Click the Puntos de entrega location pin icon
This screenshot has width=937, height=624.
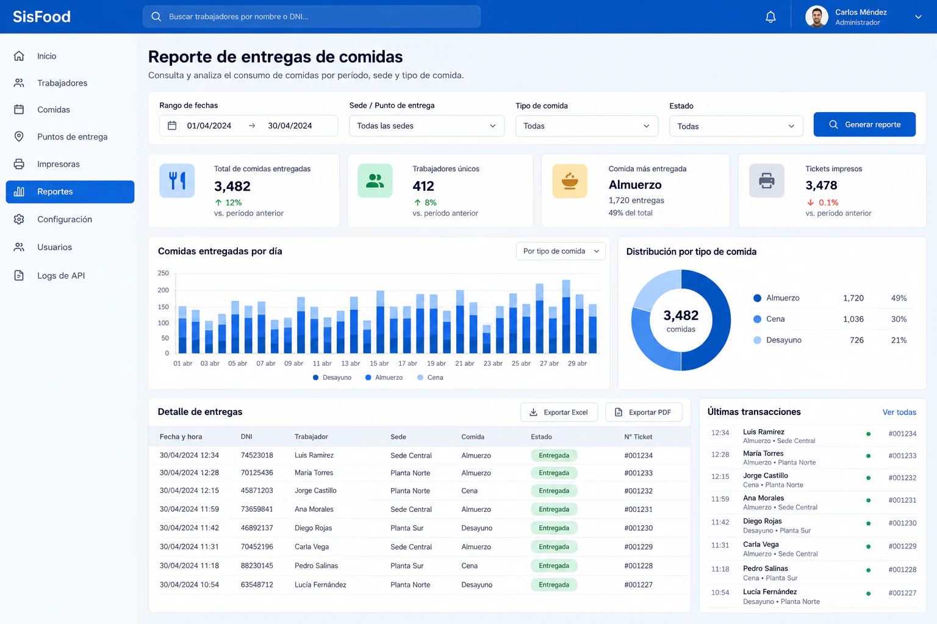point(19,136)
